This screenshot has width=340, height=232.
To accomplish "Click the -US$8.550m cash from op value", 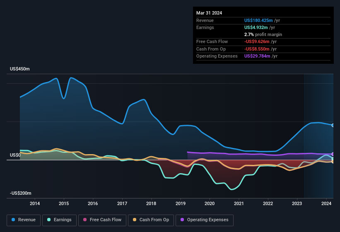I will point(257,49).
